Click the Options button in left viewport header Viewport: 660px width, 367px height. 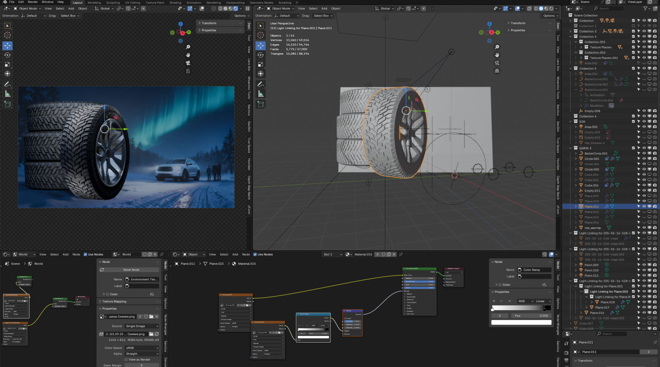(x=241, y=16)
